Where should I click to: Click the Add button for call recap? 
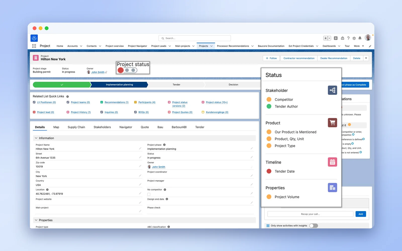tap(361, 214)
